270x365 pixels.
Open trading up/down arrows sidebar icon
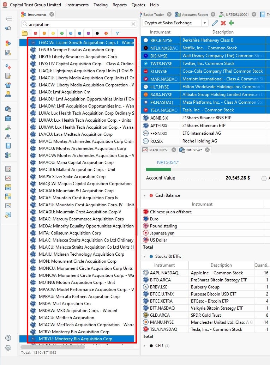tap(8, 67)
